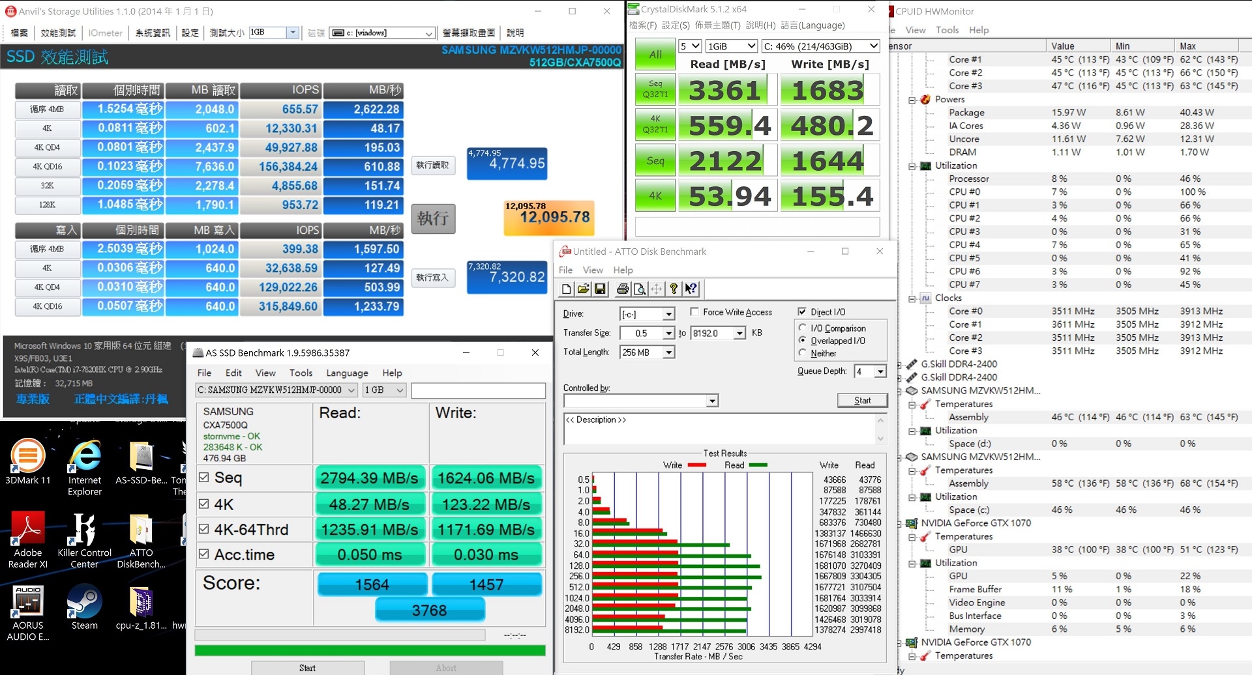The image size is (1252, 675).
Task: Enable the Force Write Access checkbox
Action: [x=694, y=312]
